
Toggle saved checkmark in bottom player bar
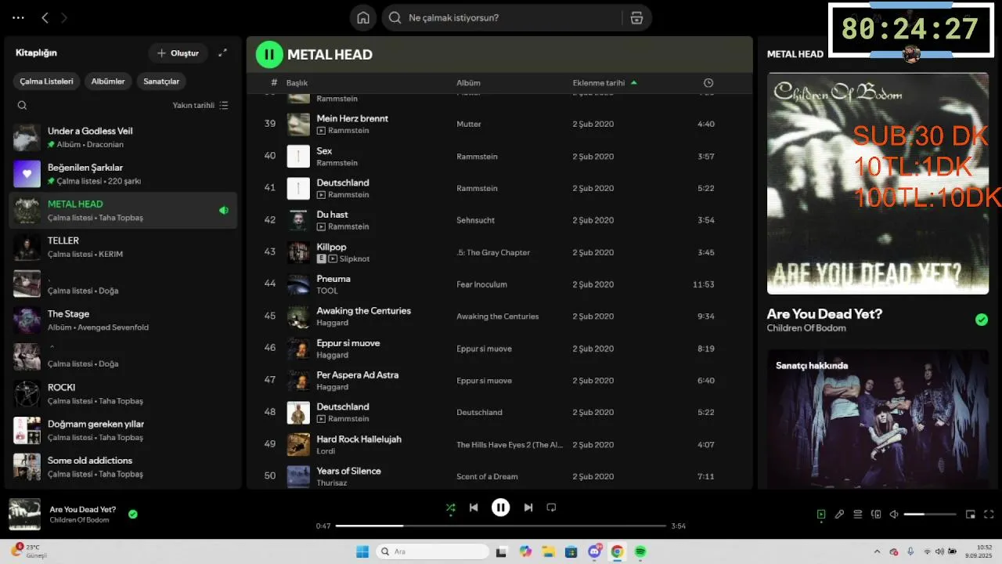pos(133,514)
